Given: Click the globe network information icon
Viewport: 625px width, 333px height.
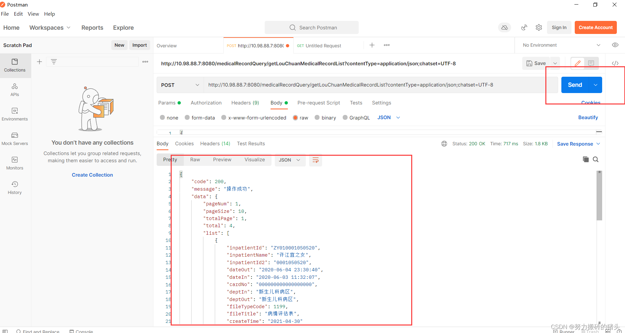Looking at the screenshot, I should click(444, 144).
